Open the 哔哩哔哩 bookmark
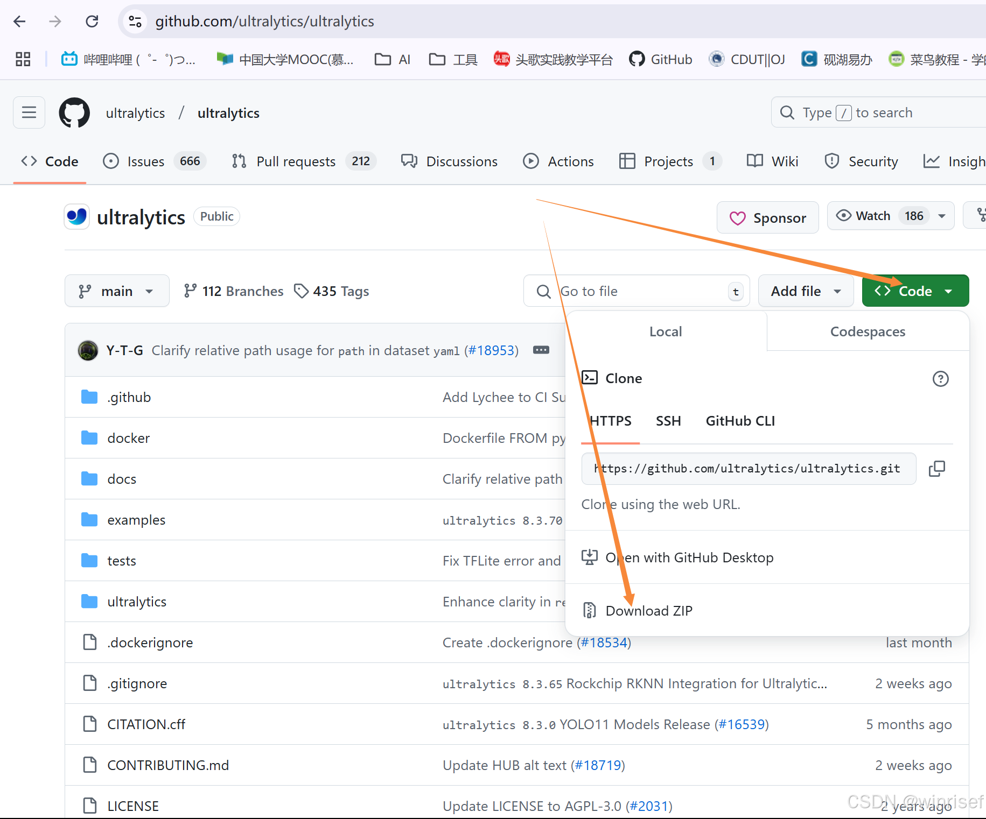Screen dimensions: 986x819 (128, 59)
